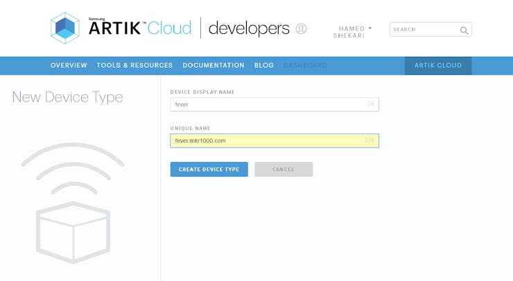Focus the Device Display Name field
This screenshot has height=281, width=513.
(275, 105)
